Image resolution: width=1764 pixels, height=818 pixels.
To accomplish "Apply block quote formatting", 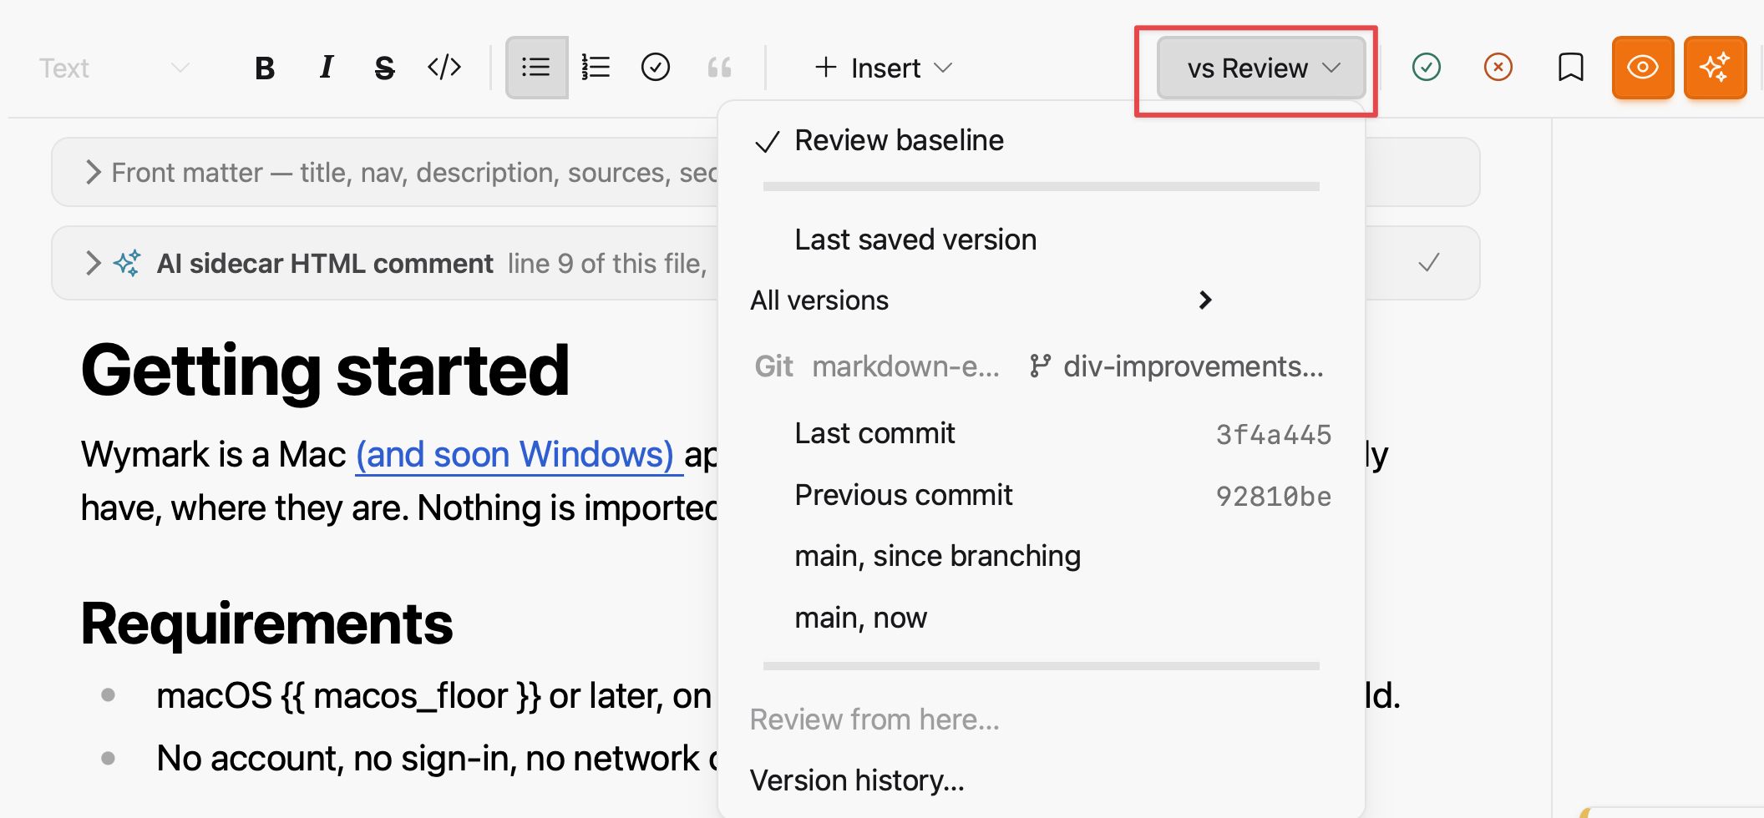I will pyautogui.click(x=719, y=67).
